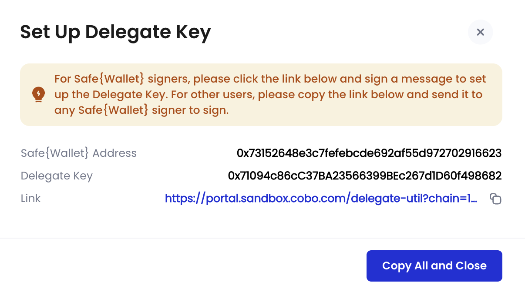Dismiss the dialog using the gray X circle
This screenshot has height=292, width=525.
(480, 32)
